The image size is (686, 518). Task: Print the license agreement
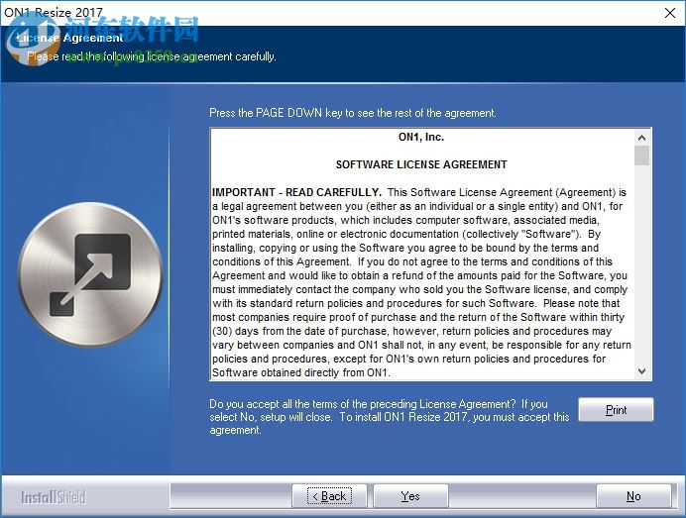point(616,410)
